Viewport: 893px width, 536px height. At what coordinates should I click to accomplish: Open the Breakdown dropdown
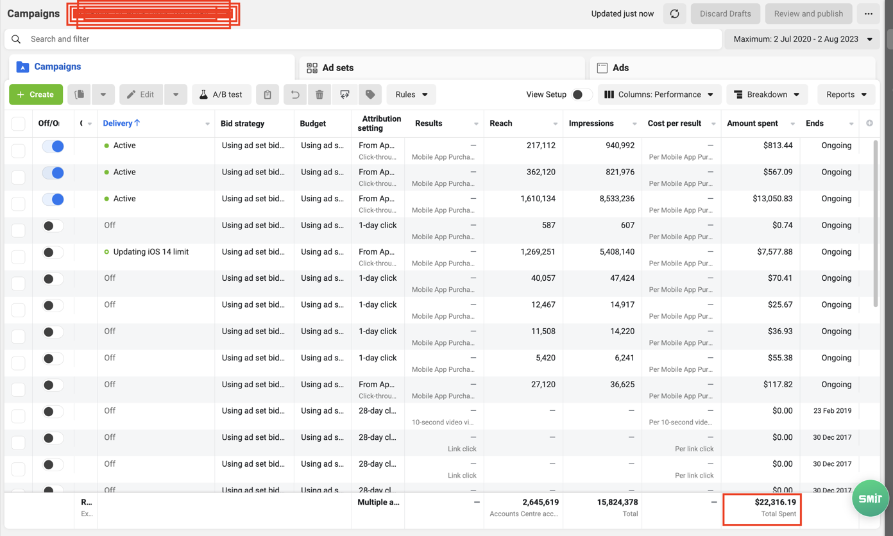click(x=767, y=94)
